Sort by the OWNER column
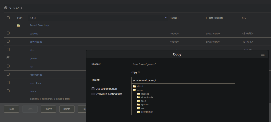Viewport: 271px width, 122px height. pyautogui.click(x=175, y=18)
